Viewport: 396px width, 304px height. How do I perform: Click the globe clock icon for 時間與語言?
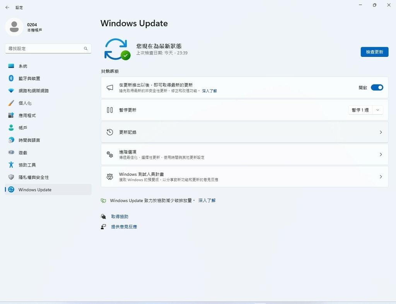[x=11, y=140]
